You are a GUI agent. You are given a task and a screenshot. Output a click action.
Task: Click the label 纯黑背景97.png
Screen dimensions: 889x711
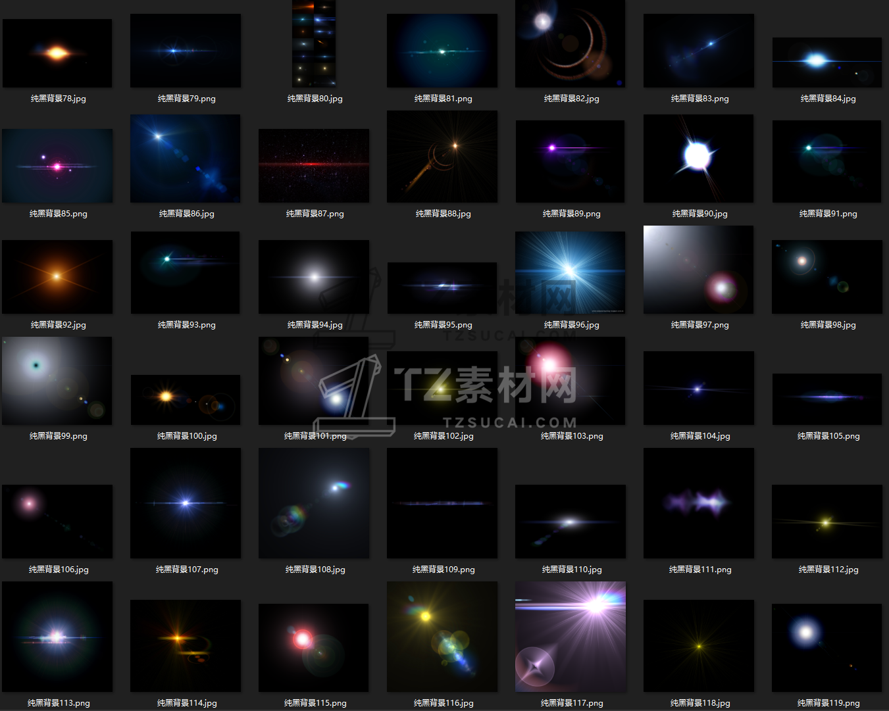pos(700,325)
